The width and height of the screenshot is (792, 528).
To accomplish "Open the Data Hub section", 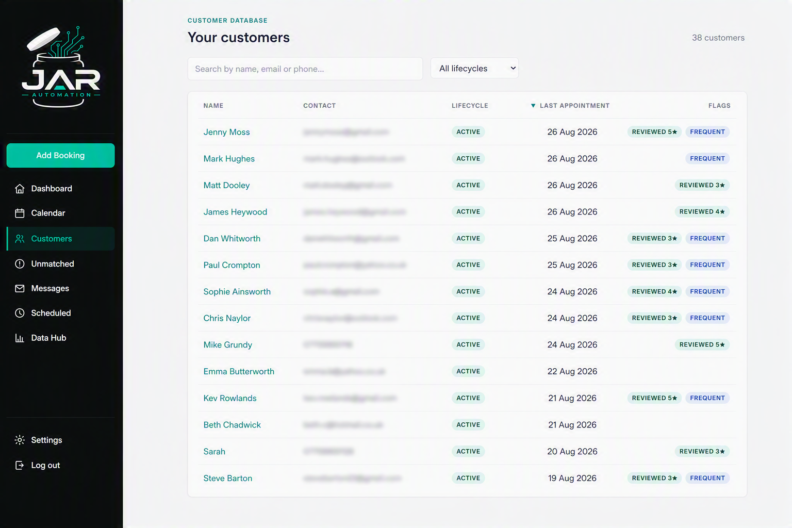I will pos(60,338).
